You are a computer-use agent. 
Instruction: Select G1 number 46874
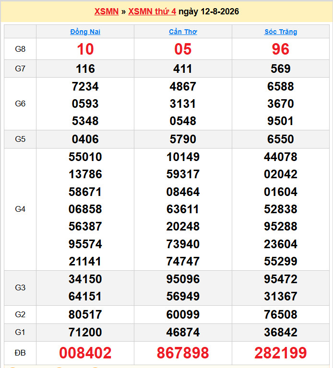183,332
